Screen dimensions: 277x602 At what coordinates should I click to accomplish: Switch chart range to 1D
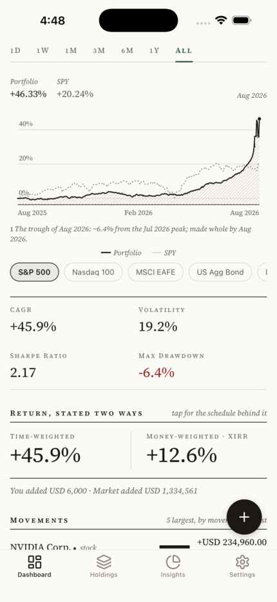point(15,51)
